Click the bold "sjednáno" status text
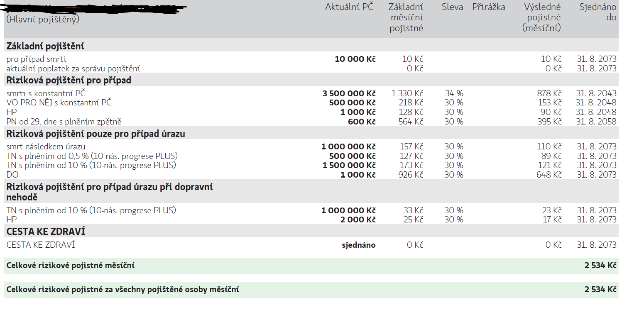 tap(358, 245)
